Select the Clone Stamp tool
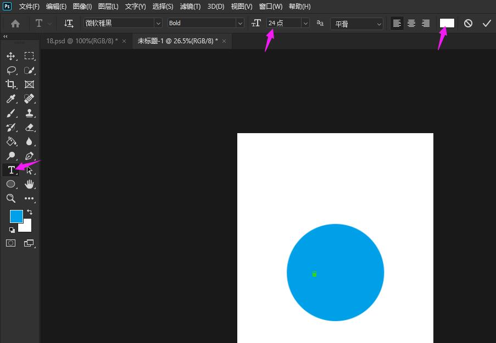 point(30,113)
